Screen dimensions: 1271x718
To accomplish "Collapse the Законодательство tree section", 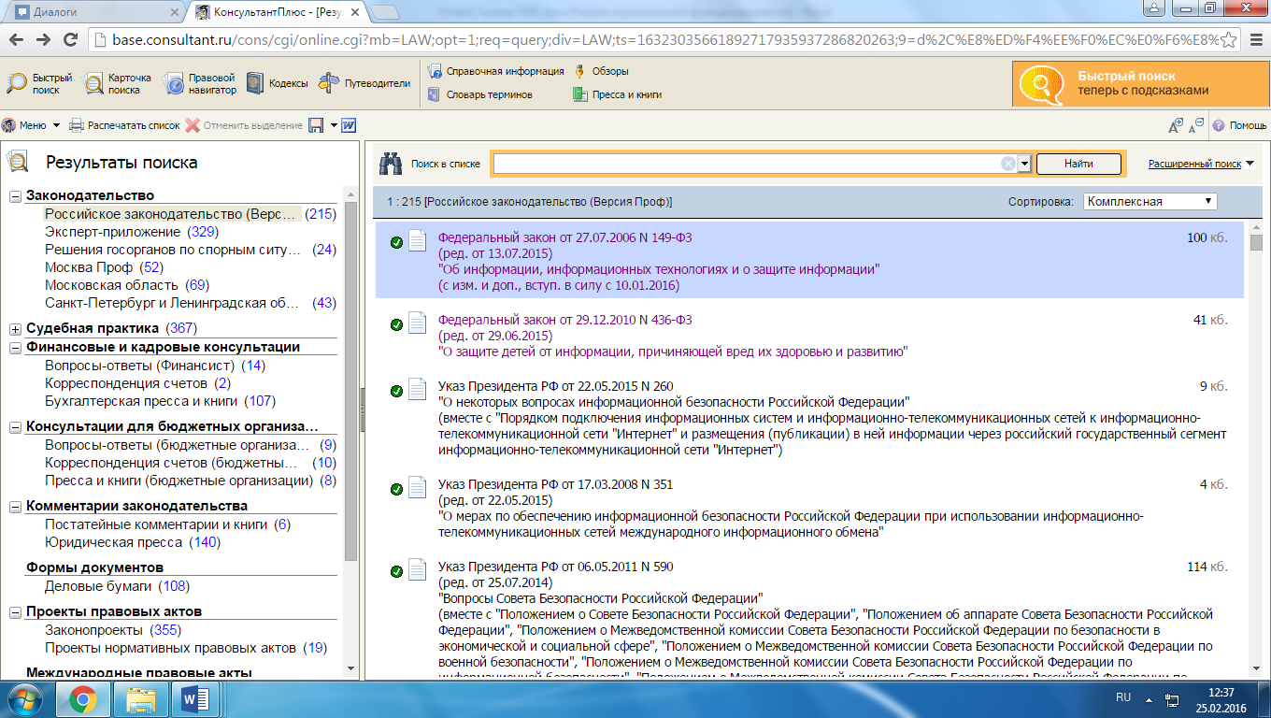I will [x=16, y=196].
